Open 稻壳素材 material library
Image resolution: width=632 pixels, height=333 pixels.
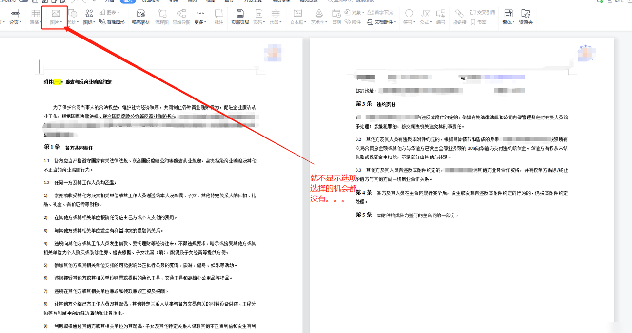(141, 17)
